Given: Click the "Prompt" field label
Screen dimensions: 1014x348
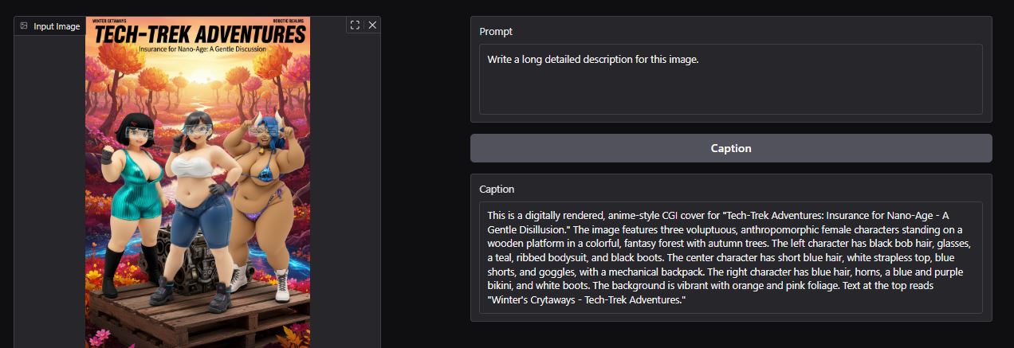Looking at the screenshot, I should [496, 32].
